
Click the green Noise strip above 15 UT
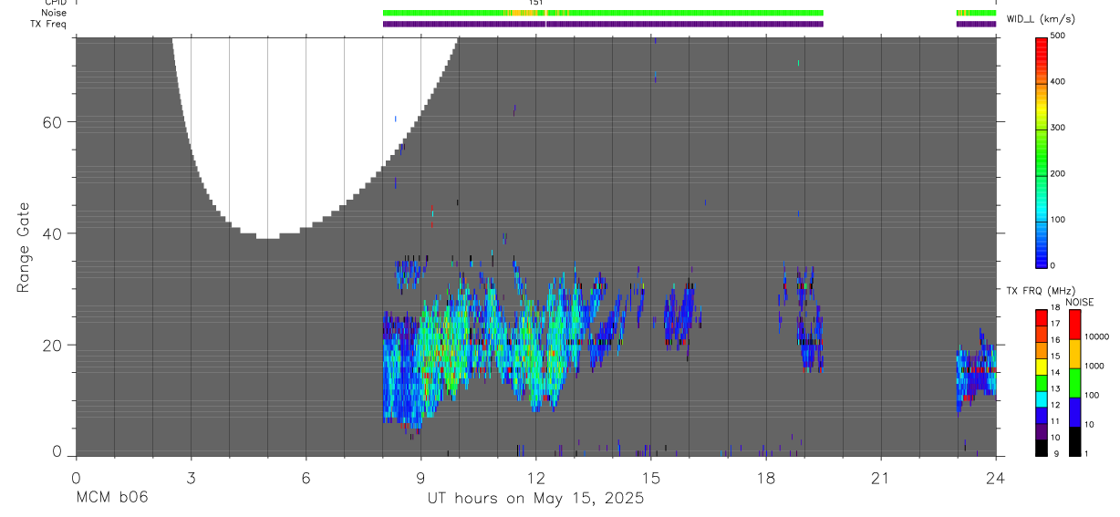point(651,13)
